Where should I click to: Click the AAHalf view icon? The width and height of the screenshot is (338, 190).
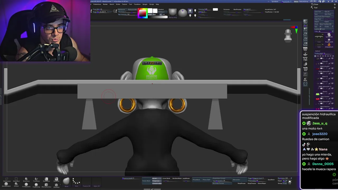305,44
